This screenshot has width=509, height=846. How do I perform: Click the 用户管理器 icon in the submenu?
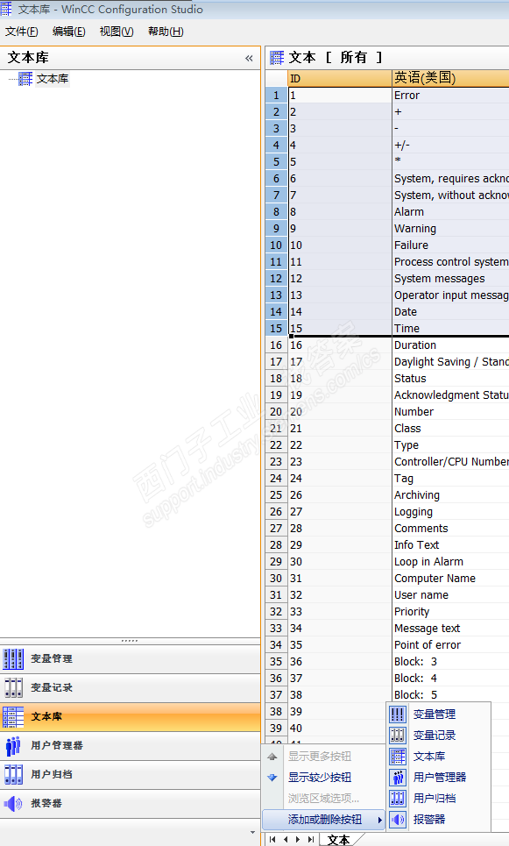coord(398,778)
